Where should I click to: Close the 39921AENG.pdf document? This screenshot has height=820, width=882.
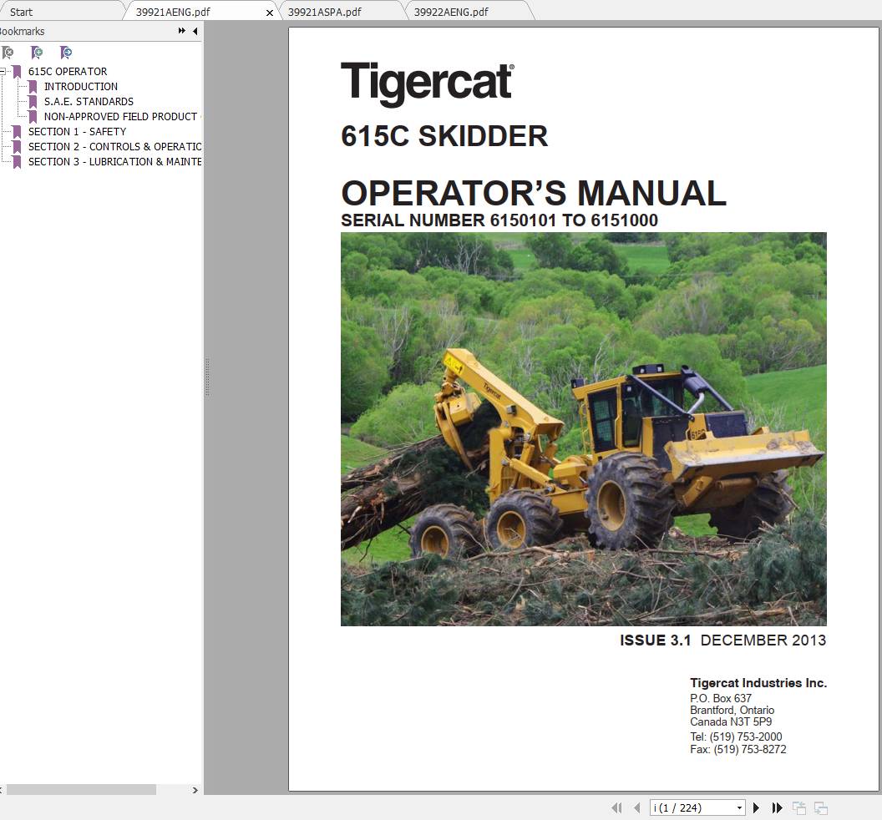269,13
